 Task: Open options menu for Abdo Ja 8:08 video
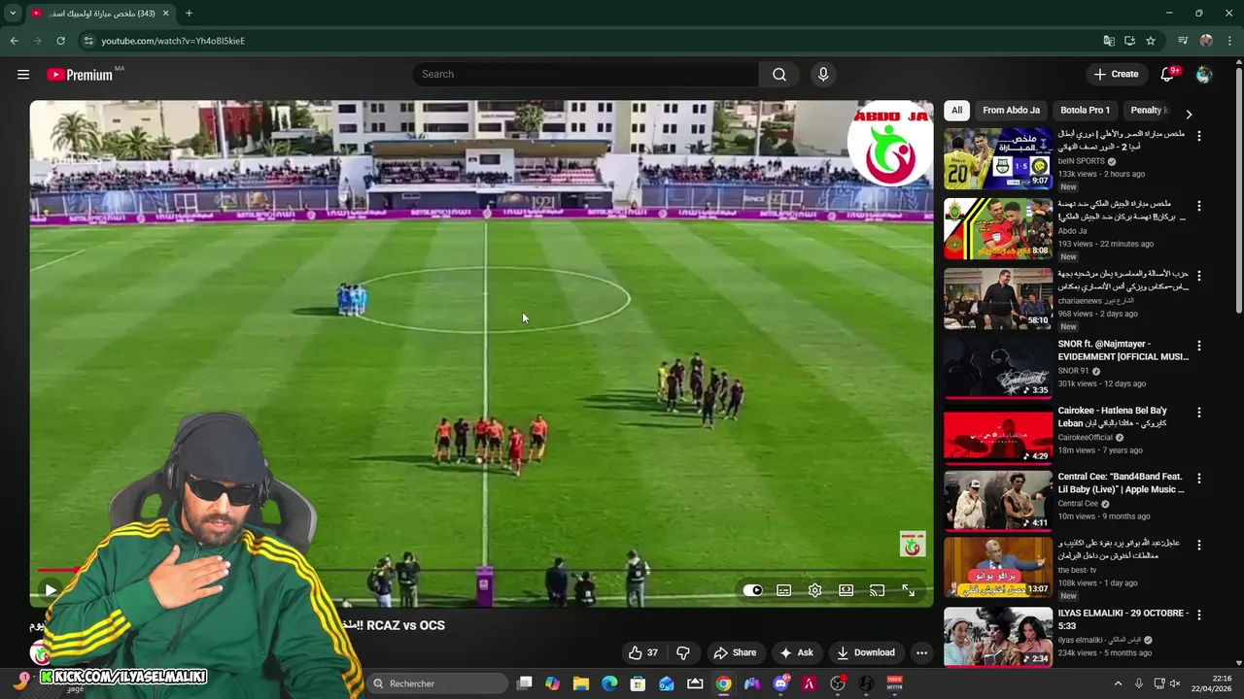[x=1198, y=206]
